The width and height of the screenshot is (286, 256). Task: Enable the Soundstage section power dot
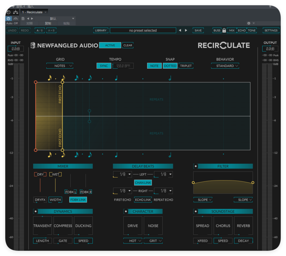(x=196, y=211)
